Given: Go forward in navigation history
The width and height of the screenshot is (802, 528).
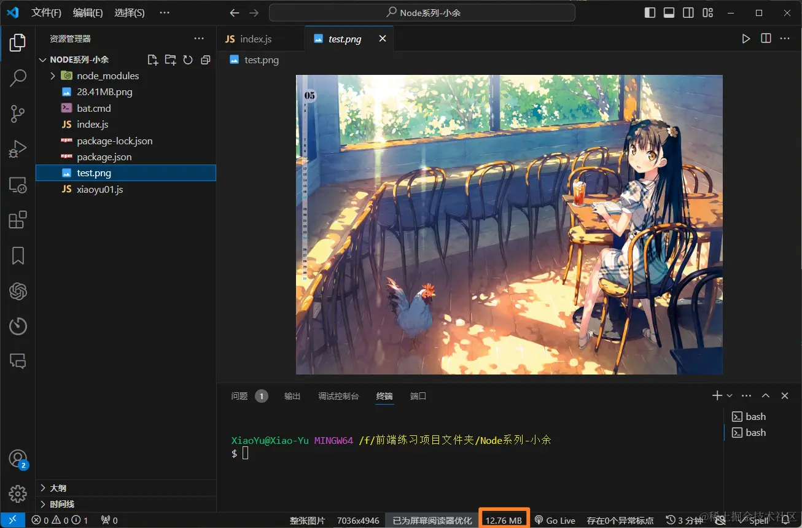Looking at the screenshot, I should [254, 12].
